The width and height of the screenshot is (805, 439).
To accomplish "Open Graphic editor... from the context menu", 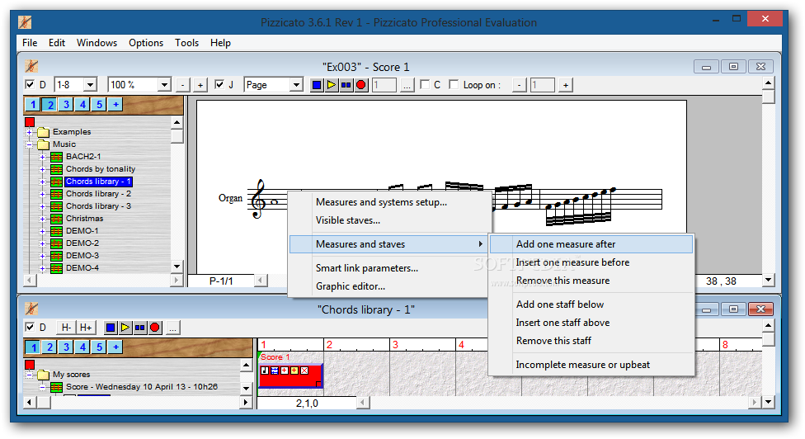I will tap(389, 286).
